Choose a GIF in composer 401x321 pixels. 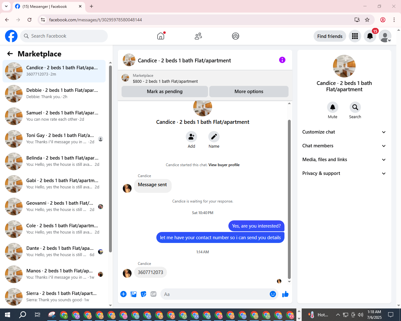click(154, 294)
